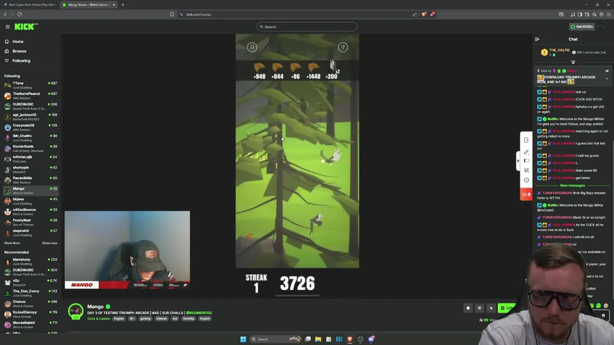Toggle the browser sidebar panel
The width and height of the screenshot is (614, 345).
pos(579,14)
